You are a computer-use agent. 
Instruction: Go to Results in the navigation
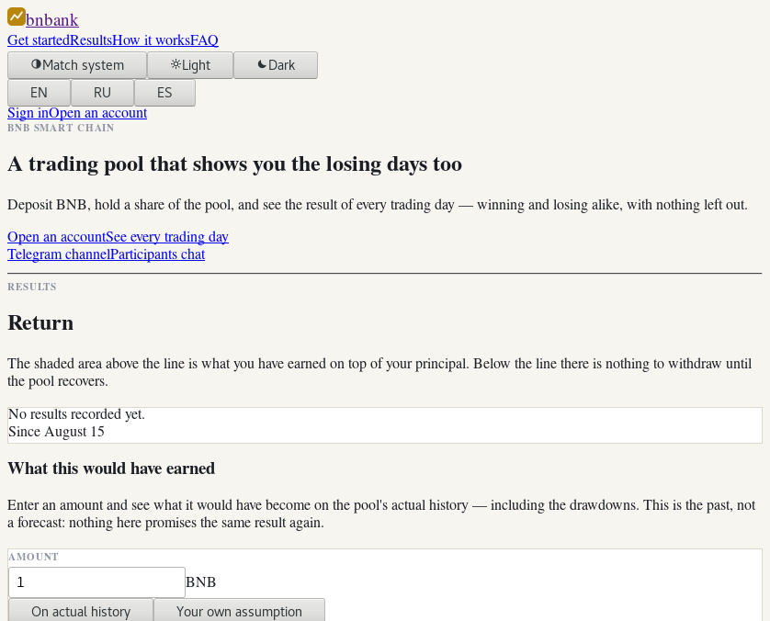(x=91, y=40)
